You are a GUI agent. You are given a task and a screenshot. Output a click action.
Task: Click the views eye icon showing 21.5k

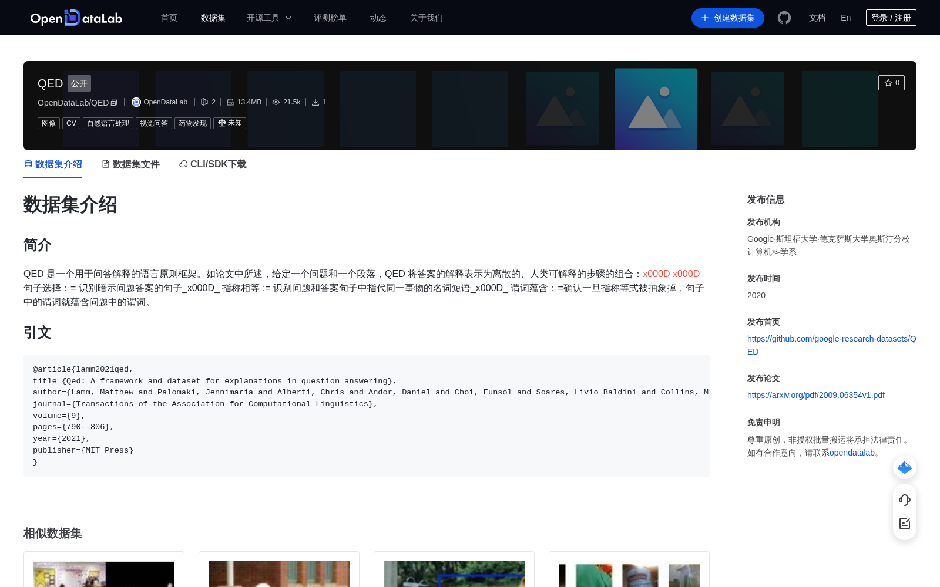click(x=276, y=102)
